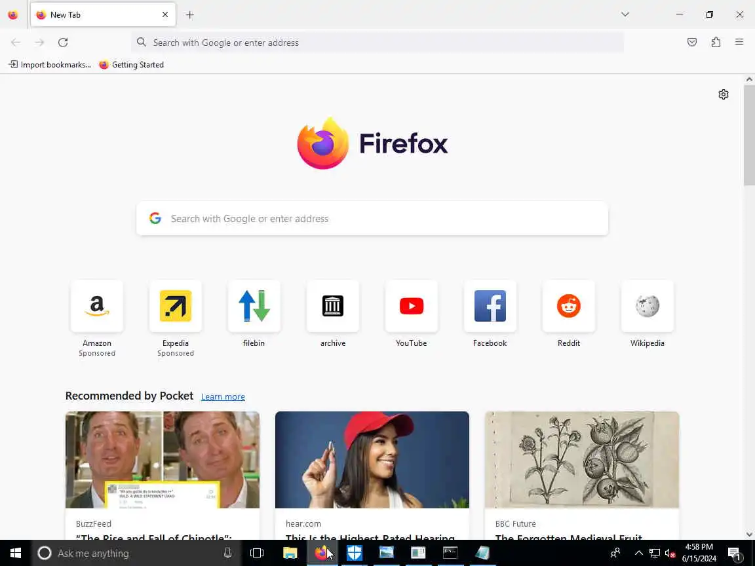Open the BBC Future article thumbnail

(x=582, y=460)
